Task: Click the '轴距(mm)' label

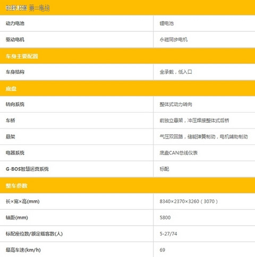Action: [x=17, y=218]
